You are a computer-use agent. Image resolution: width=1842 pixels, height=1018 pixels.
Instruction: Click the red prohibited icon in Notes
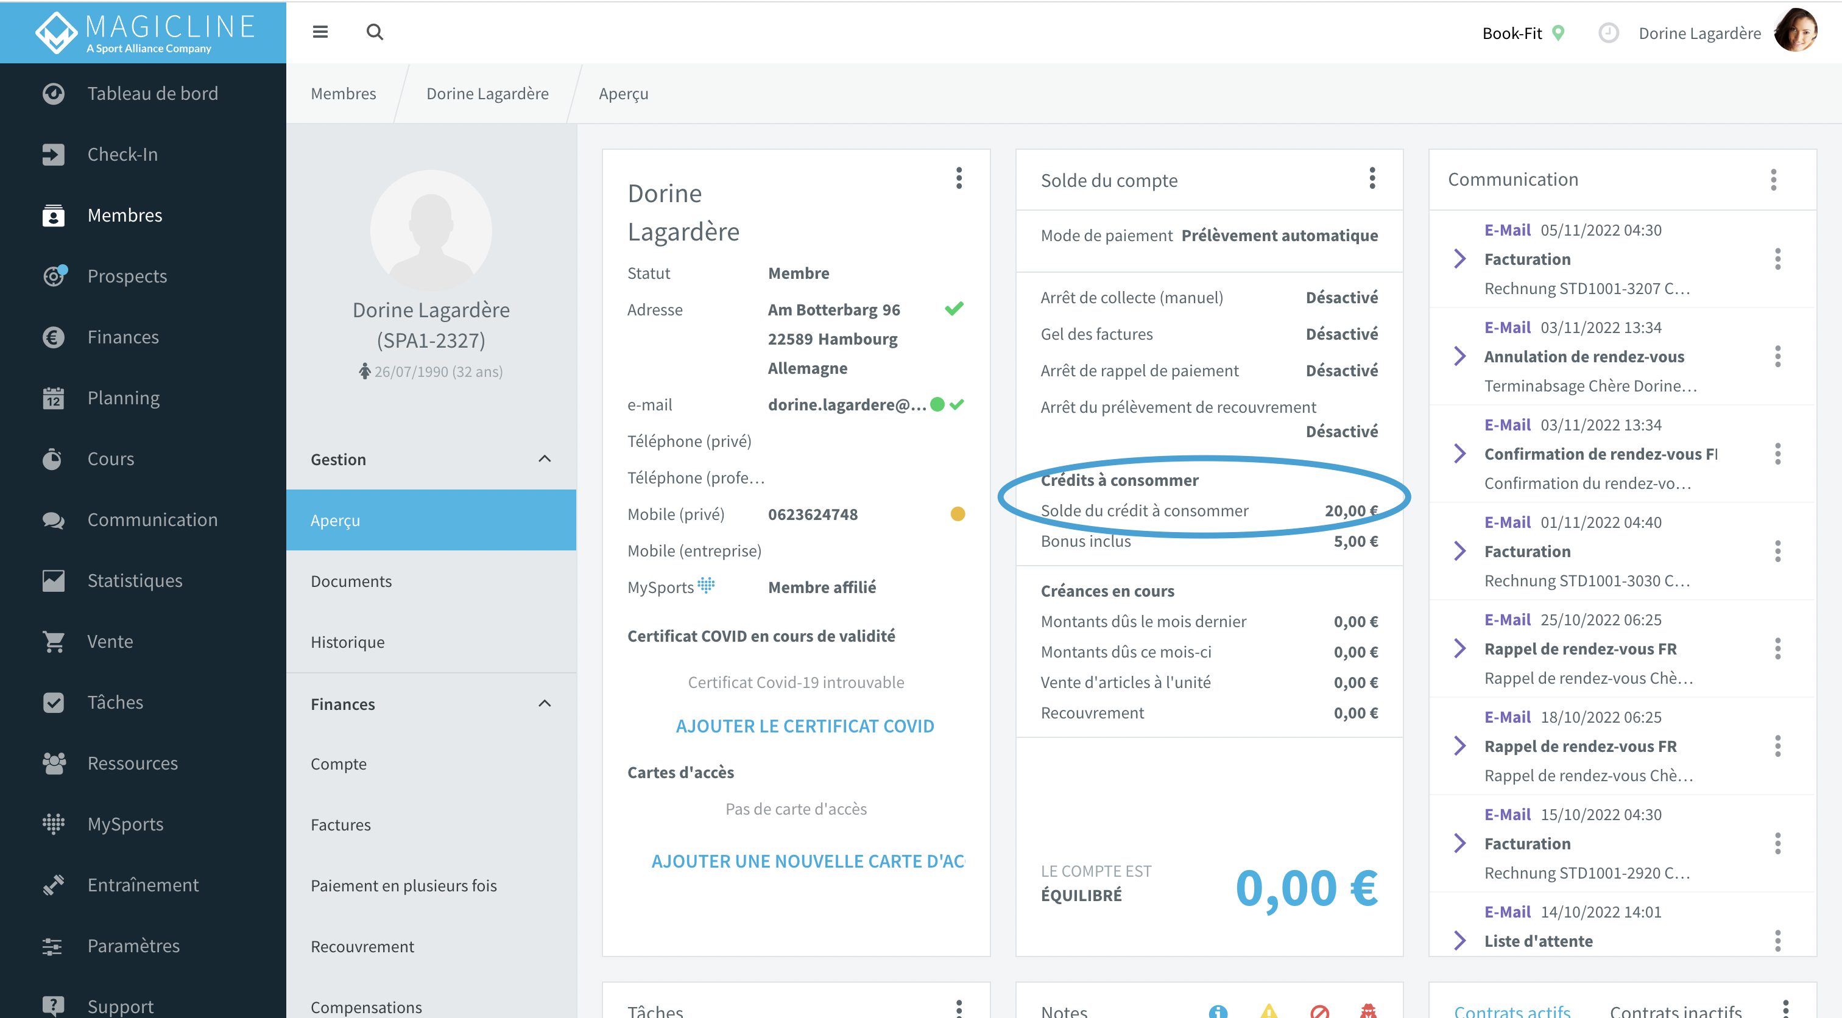click(x=1320, y=1010)
